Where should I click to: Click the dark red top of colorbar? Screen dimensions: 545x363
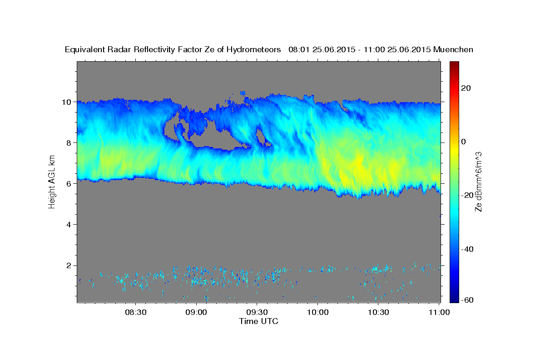454,64
